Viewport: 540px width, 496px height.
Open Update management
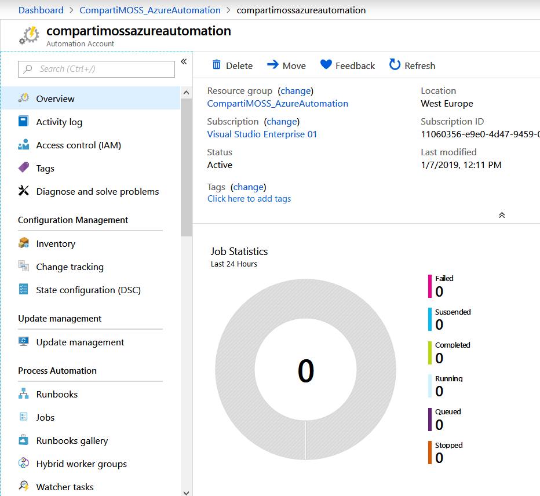pyautogui.click(x=80, y=342)
